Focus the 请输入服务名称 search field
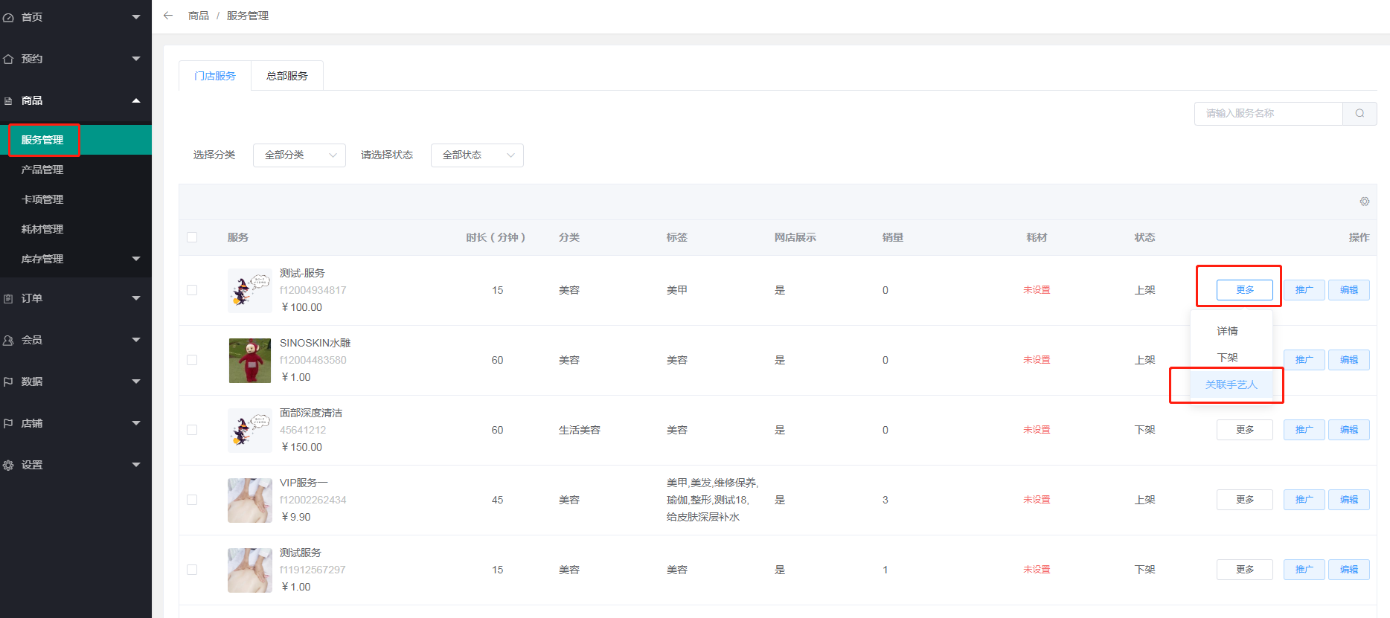Viewport: 1390px width, 618px height. 1269,114
